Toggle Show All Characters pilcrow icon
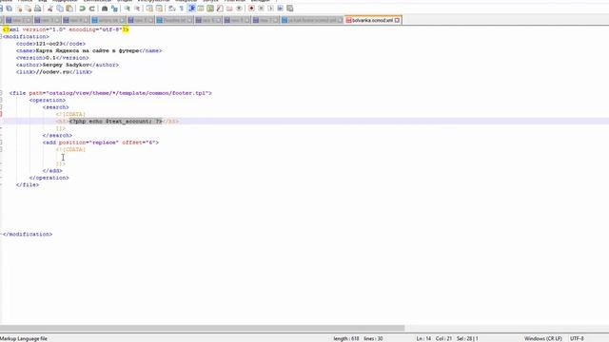The width and height of the screenshot is (609, 342). (182, 9)
